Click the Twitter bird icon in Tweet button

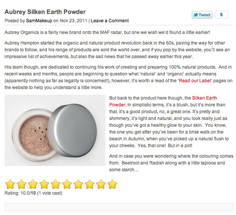(x=196, y=15)
